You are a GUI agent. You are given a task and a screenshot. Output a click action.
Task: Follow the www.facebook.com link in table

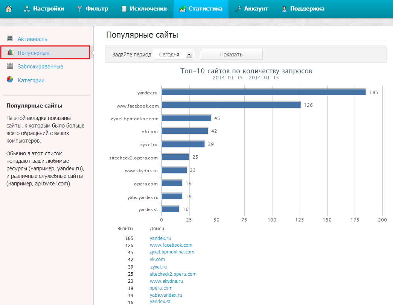[171, 245]
